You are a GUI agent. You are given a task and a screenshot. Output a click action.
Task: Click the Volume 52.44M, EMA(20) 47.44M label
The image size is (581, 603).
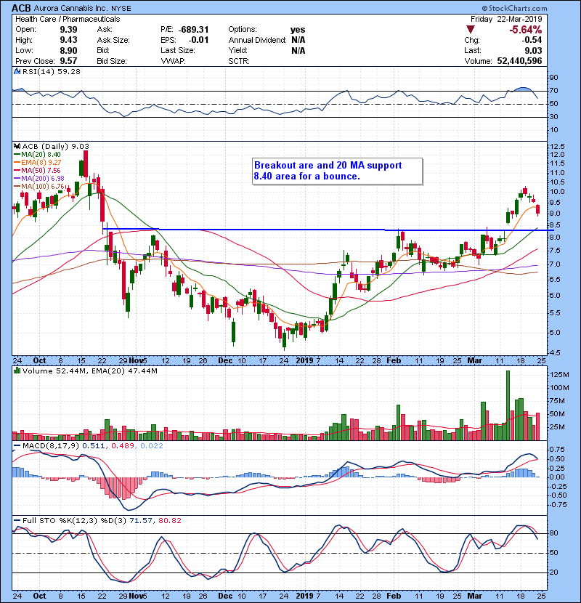(89, 371)
